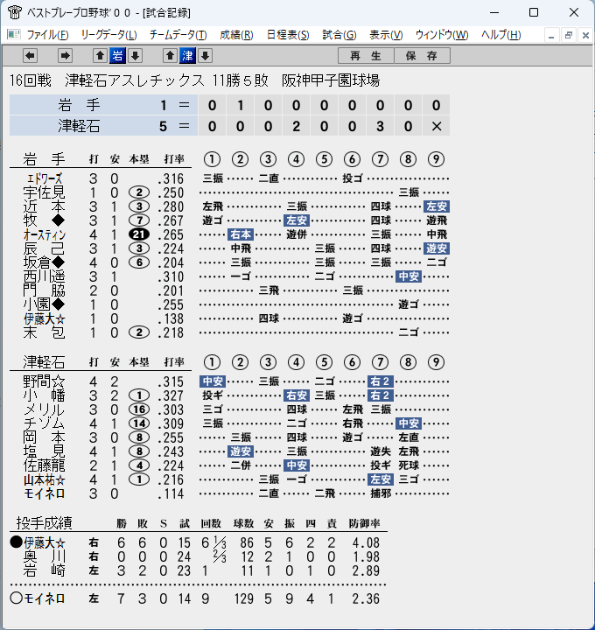The height and width of the screenshot is (630, 595).
Task: Click the 再生 replay button
Action: click(x=366, y=55)
